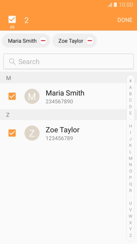Select the Maria Smith contact row

(x=63, y=96)
